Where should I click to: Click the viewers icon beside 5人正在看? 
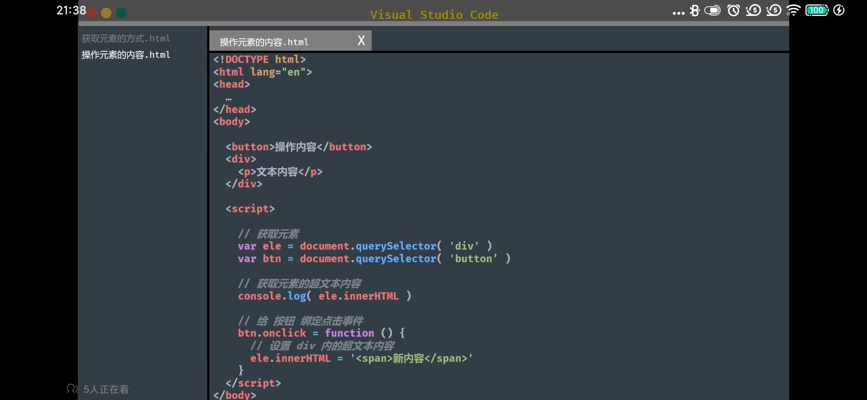[72, 389]
